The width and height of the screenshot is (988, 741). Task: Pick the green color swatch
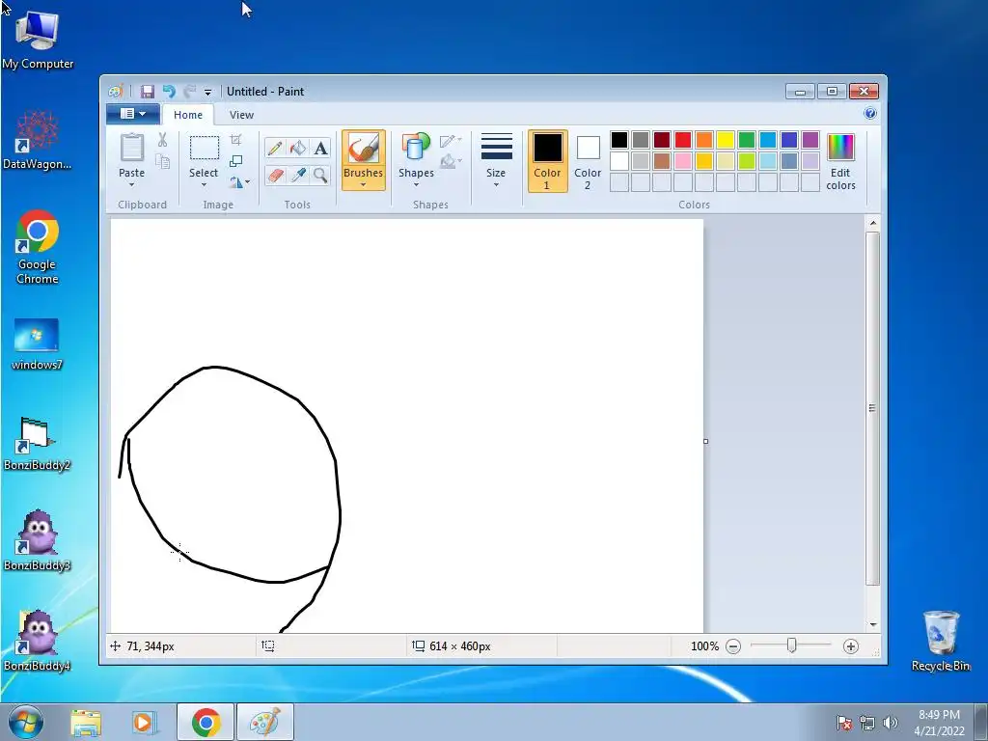[x=747, y=140]
